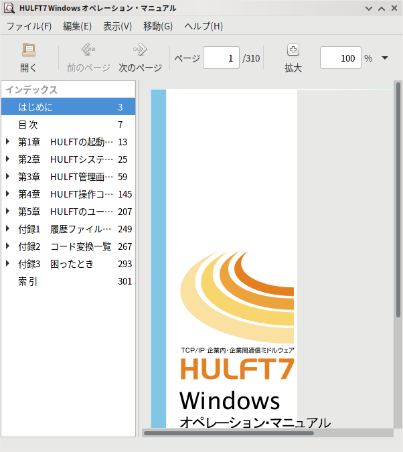Screen dimensions: 403x452
Task: Select the 目次 index entry
Action: (x=68, y=125)
